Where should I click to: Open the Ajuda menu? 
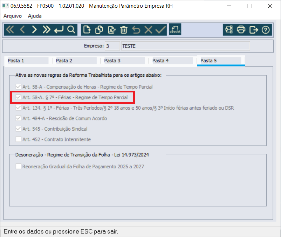[x=35, y=16]
